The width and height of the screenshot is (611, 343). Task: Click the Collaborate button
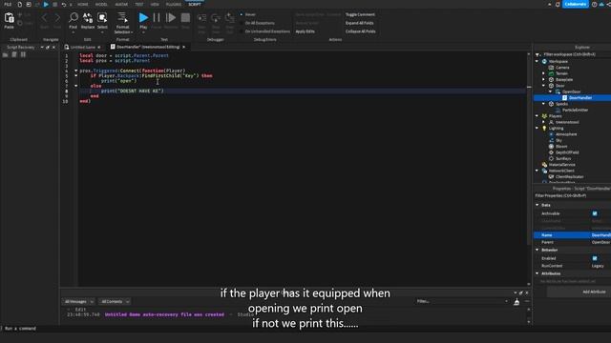point(575,4)
